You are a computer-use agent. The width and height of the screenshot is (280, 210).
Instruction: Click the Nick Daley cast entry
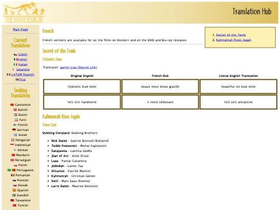pos(80,141)
